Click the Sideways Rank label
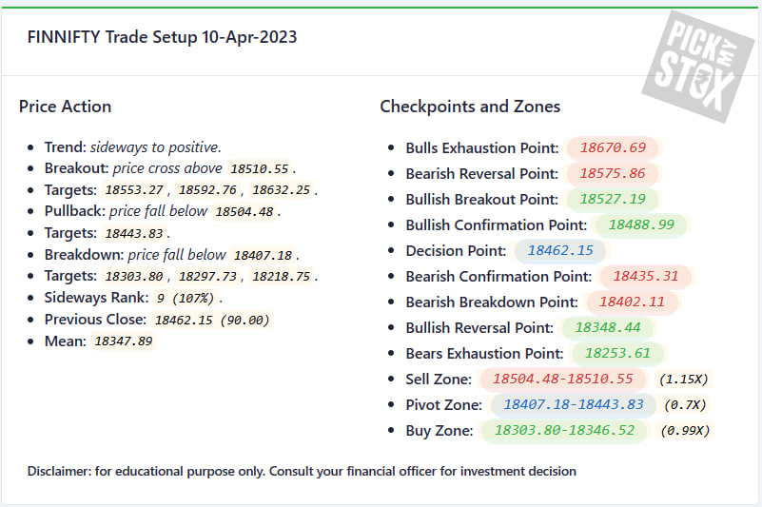Image resolution: width=762 pixels, height=507 pixels. (97, 298)
